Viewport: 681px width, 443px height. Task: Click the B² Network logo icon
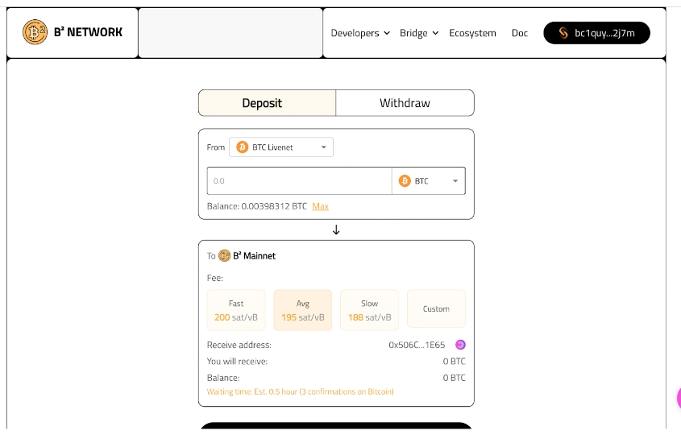point(35,32)
